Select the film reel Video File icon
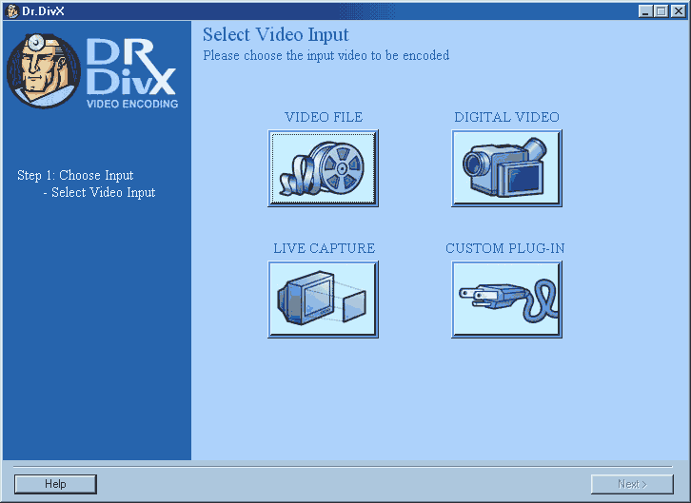 (x=323, y=168)
